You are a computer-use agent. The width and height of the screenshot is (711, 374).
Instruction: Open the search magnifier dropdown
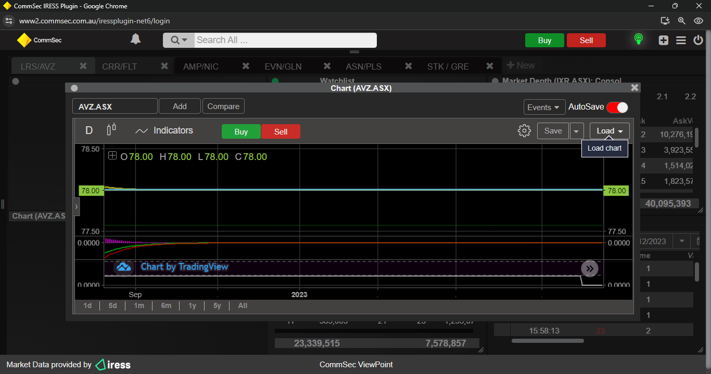179,40
